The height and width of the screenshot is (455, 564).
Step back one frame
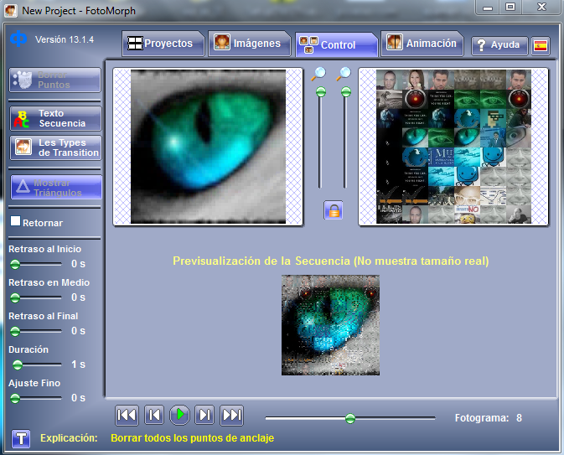coord(153,415)
